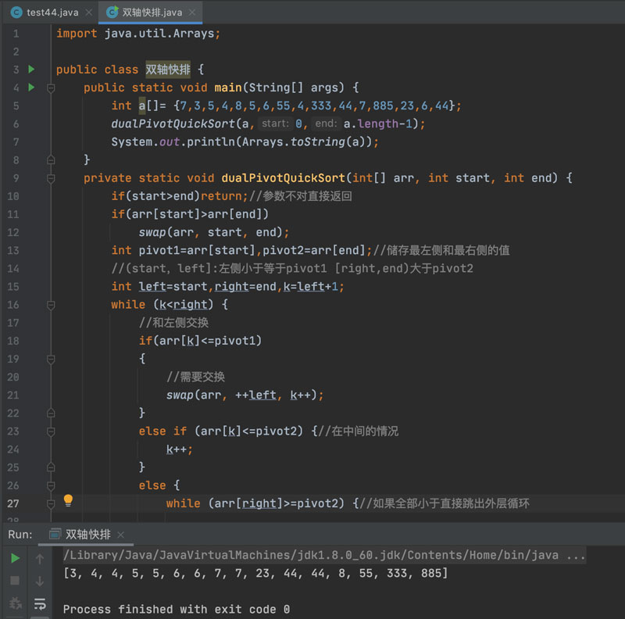Viewport: 625px width, 619px height.
Task: Click the yellow lightbulb intention icon
Action: (68, 500)
